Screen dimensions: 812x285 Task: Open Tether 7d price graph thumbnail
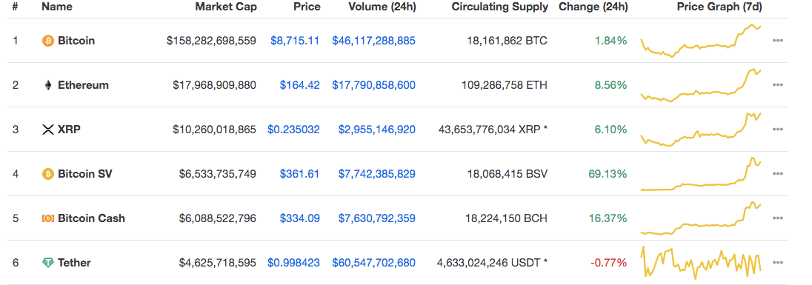click(701, 263)
